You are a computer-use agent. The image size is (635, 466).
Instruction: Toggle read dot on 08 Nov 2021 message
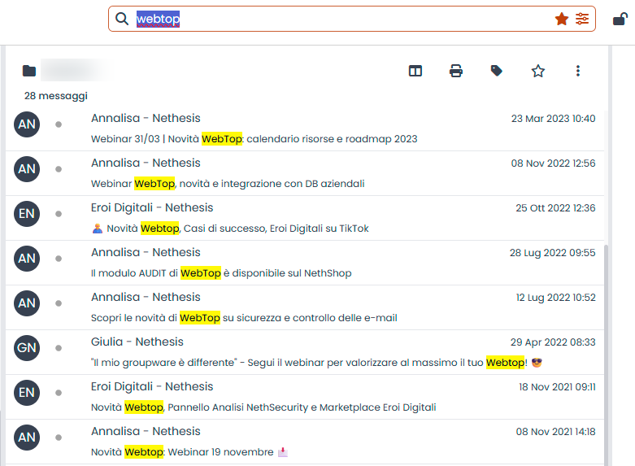coord(59,438)
